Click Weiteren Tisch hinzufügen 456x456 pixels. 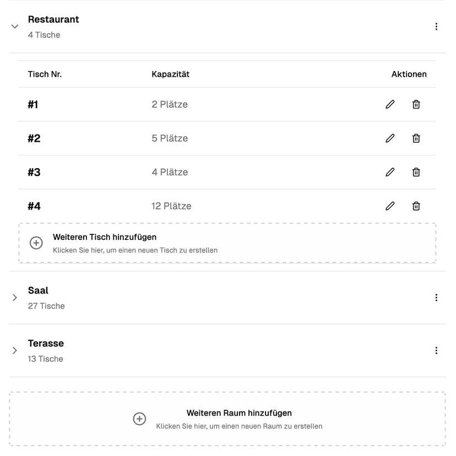pyautogui.click(x=105, y=237)
